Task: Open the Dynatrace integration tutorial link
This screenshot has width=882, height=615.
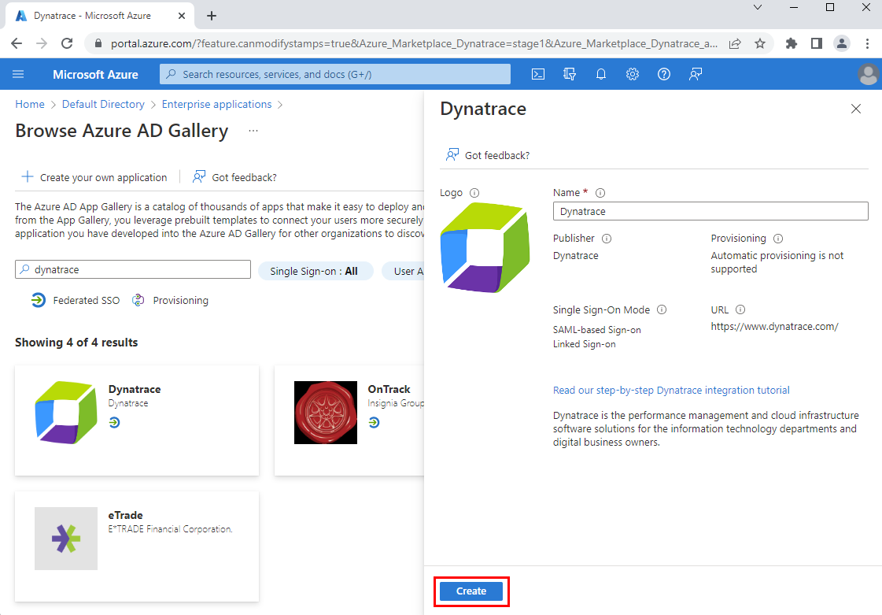Action: [x=671, y=391]
